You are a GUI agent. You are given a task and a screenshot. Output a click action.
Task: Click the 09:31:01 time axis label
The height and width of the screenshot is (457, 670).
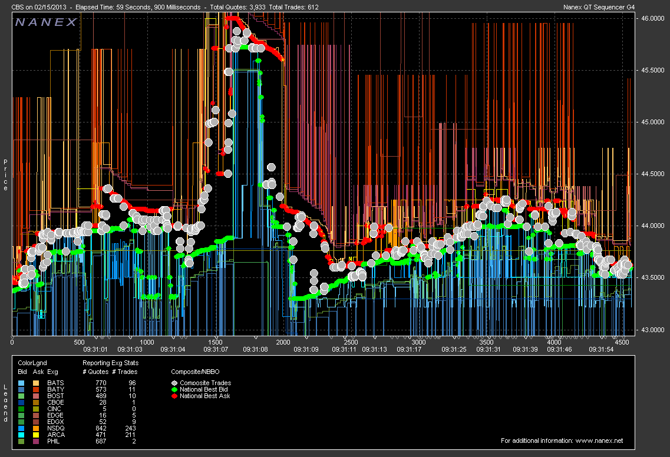(x=95, y=349)
